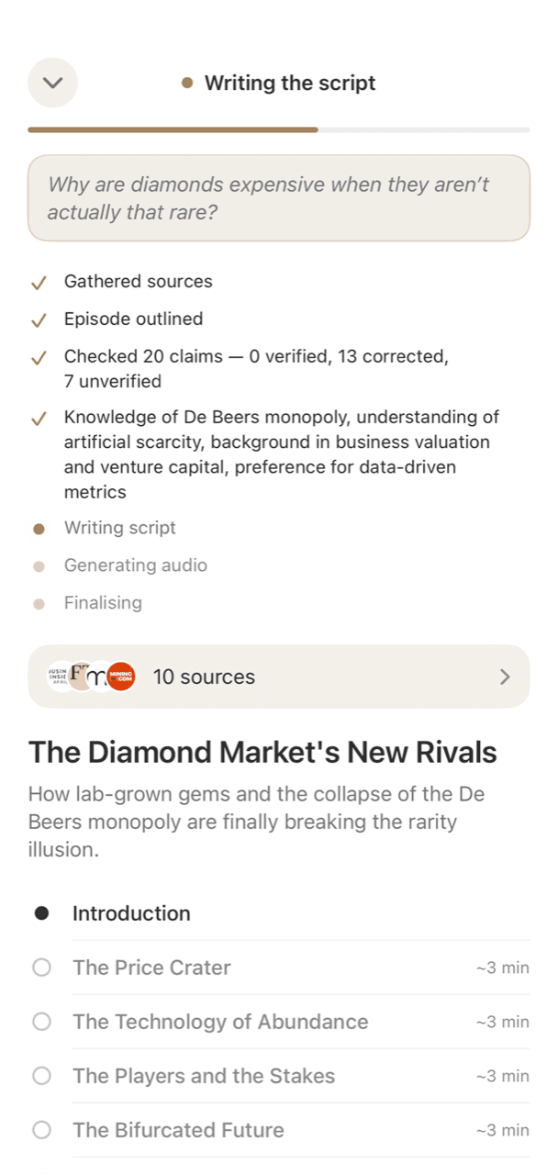This screenshot has height=1175, width=558.
Task: Select the diamond question prompt box
Action: (x=279, y=198)
